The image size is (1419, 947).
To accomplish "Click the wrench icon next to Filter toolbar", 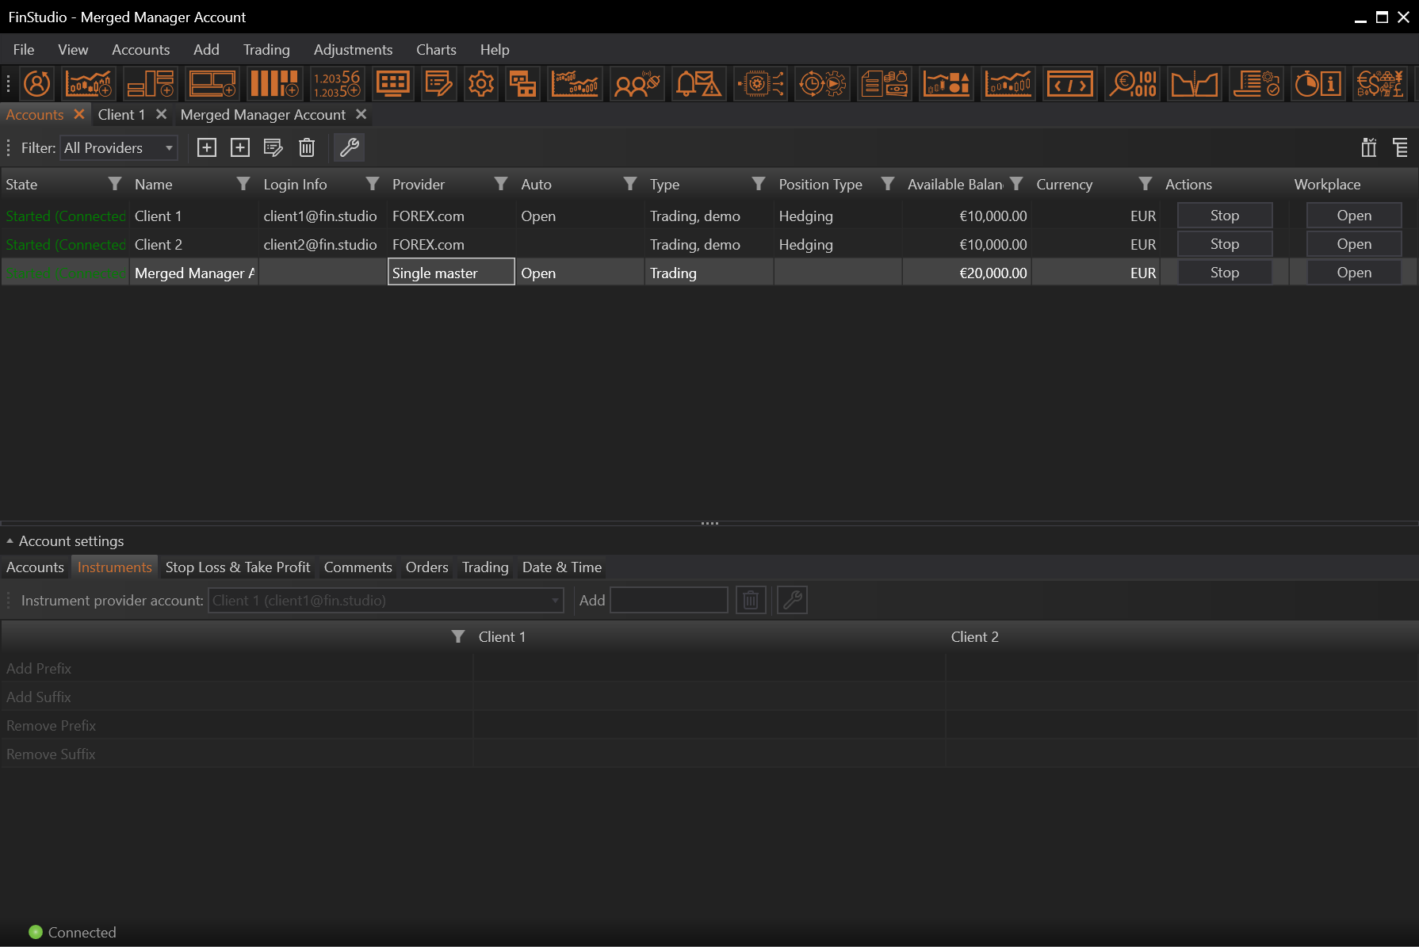I will click(349, 147).
